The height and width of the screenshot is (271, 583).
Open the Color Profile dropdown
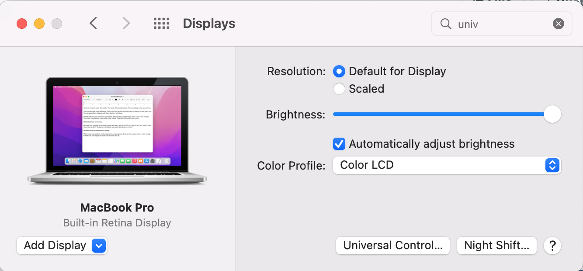click(x=446, y=165)
